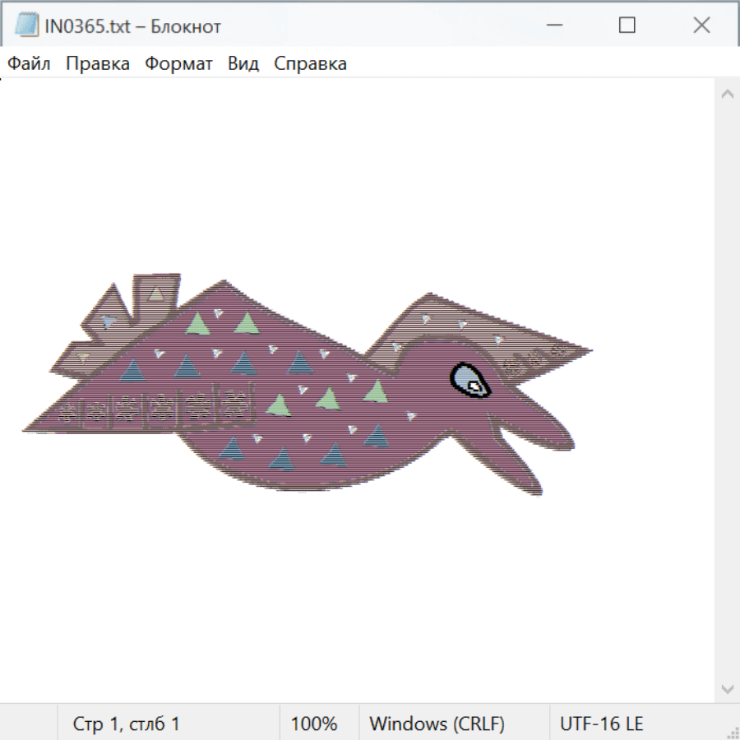The image size is (740, 740).
Task: Click the resize grip in window corner
Action: point(732,732)
